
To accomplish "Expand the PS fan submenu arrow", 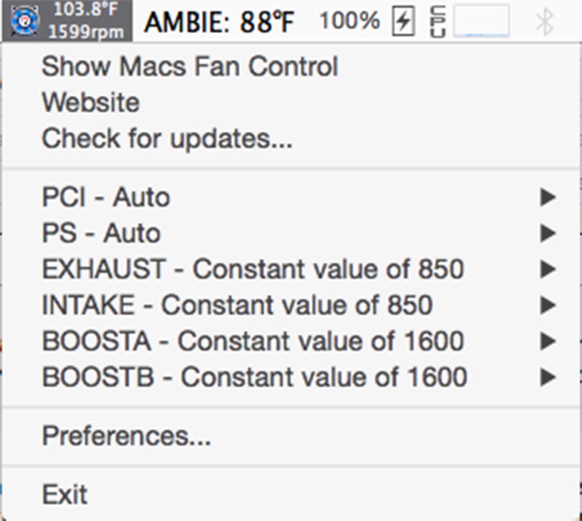I will tap(548, 233).
